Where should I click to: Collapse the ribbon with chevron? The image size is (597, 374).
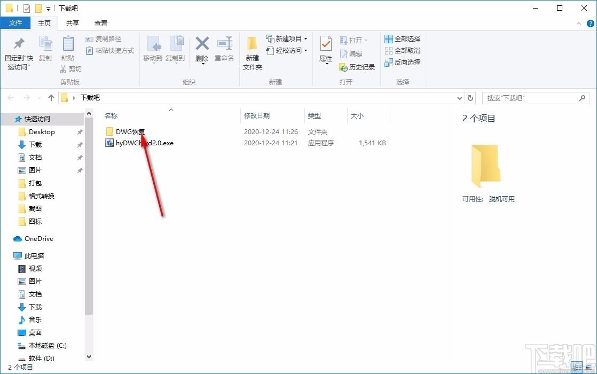579,24
